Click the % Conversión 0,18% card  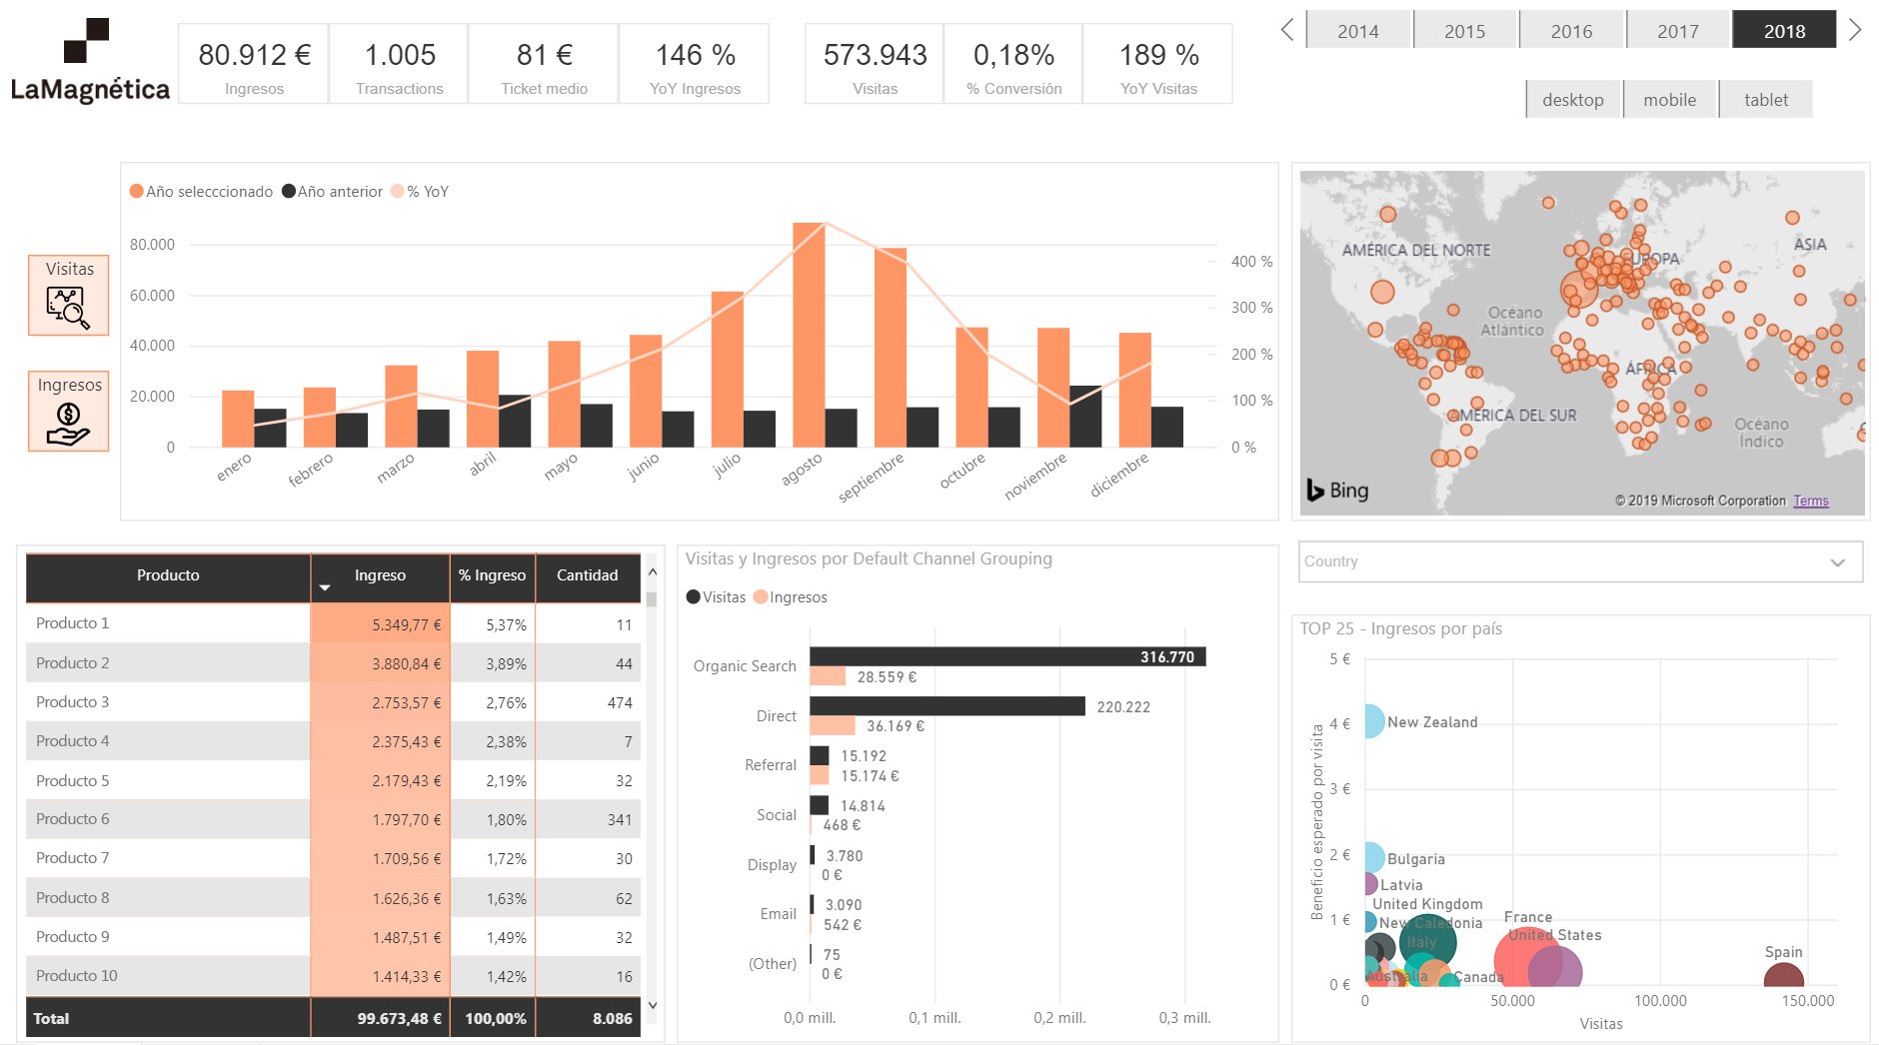pos(1013,64)
